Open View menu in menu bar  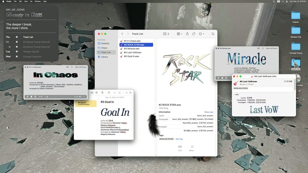pos(26,1)
